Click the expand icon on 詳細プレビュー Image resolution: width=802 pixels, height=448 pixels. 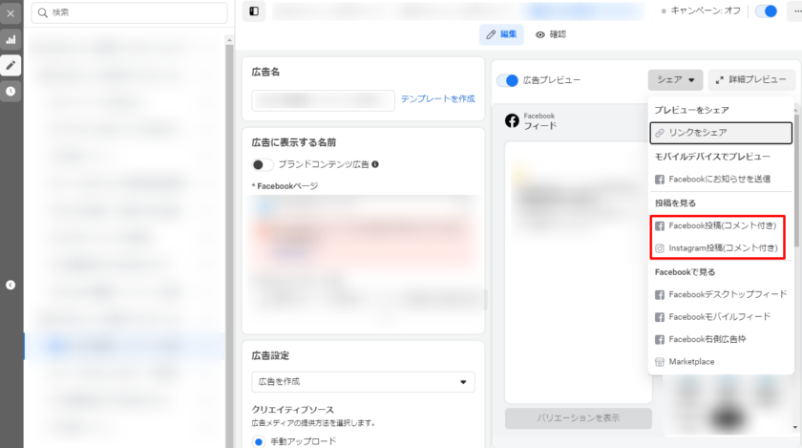click(719, 80)
